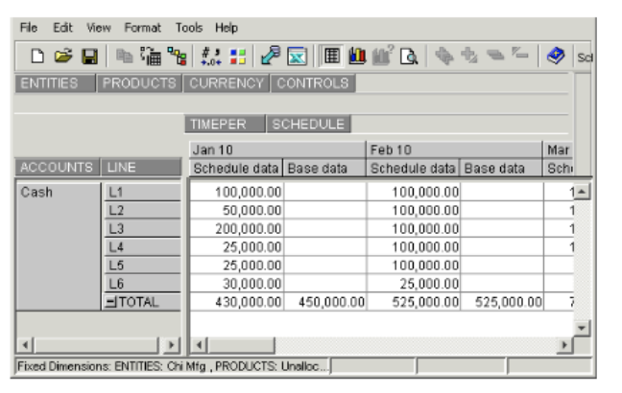Click the print preview magnifier icon
622x393 pixels.
coord(407,58)
